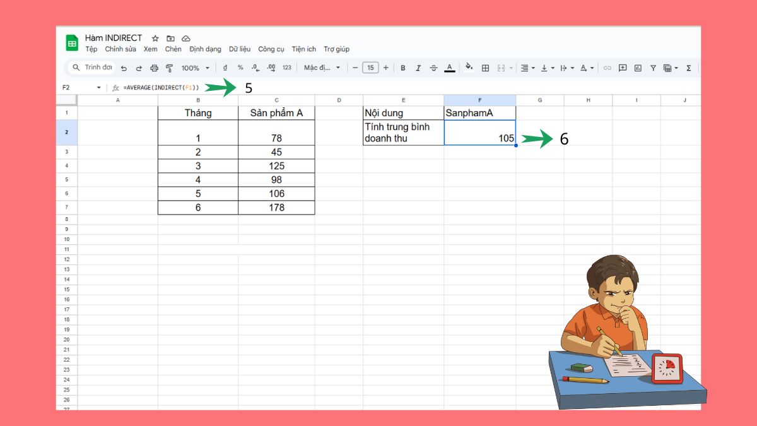The width and height of the screenshot is (757, 426).
Task: Toggle bold formatting
Action: point(402,68)
